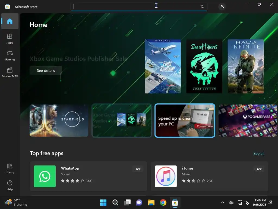Open Microsoft Flight Simulator cover
Image resolution: width=278 pixels, height=209 pixels.
(x=163, y=66)
